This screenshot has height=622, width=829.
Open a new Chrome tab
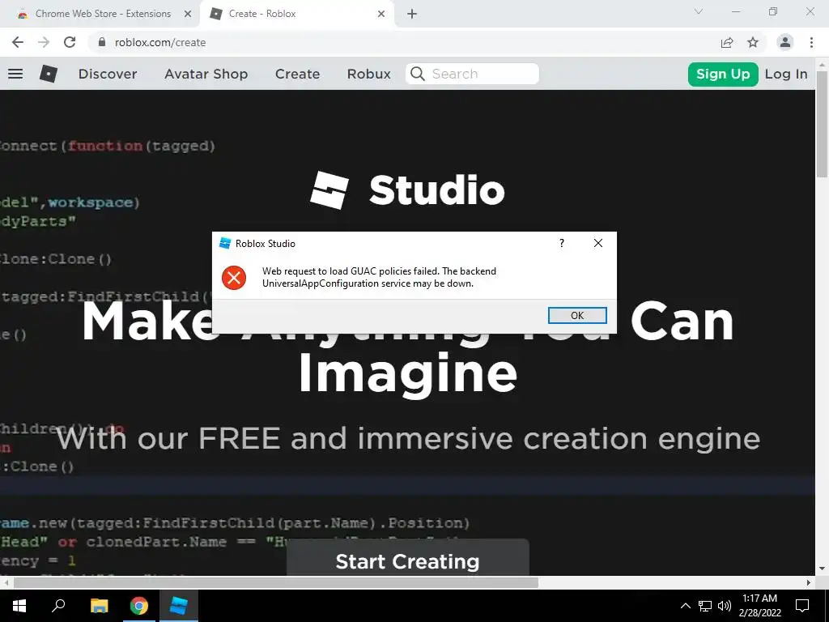coord(412,14)
